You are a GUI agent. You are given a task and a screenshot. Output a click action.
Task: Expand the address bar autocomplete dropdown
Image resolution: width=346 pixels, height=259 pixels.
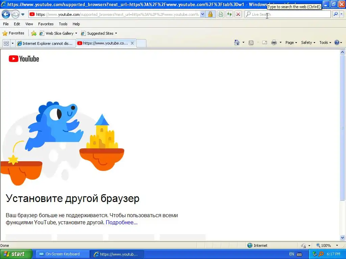pos(202,15)
